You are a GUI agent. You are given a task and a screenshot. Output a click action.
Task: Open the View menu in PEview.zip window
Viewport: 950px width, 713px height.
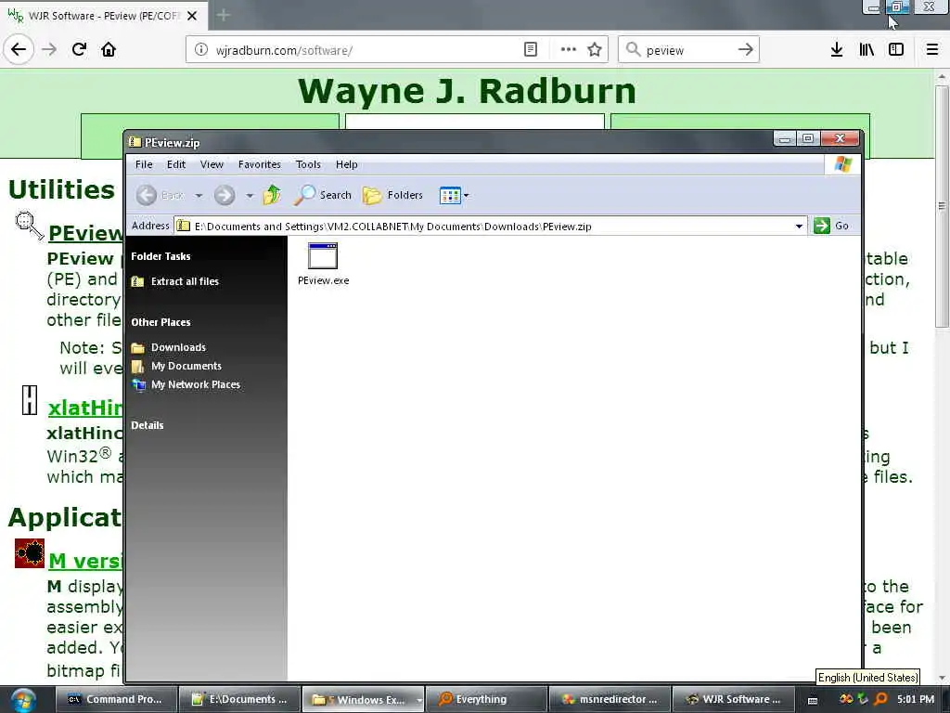pyautogui.click(x=212, y=164)
